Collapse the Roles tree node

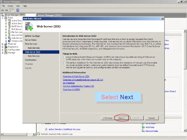point(3,18)
